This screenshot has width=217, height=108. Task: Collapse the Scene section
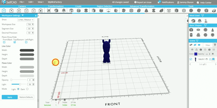coord(197,41)
